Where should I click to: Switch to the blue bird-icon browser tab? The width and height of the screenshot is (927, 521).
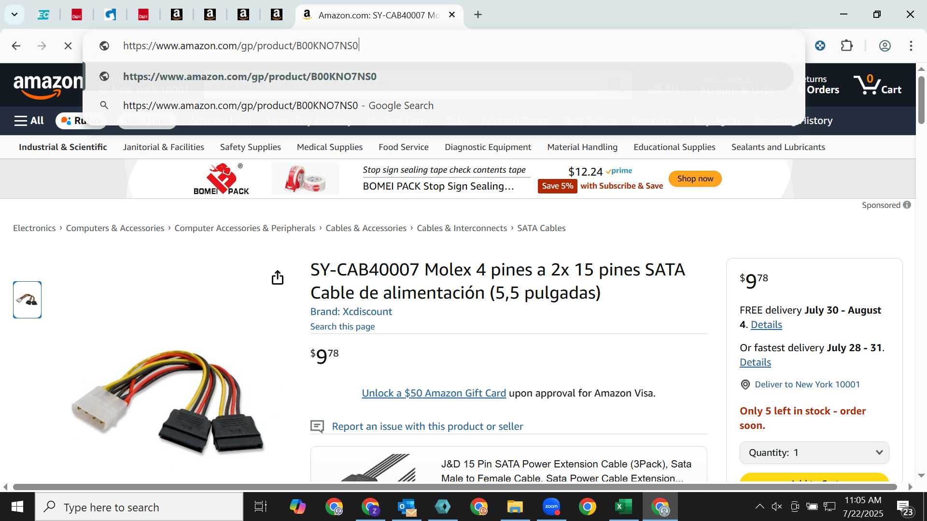click(110, 15)
